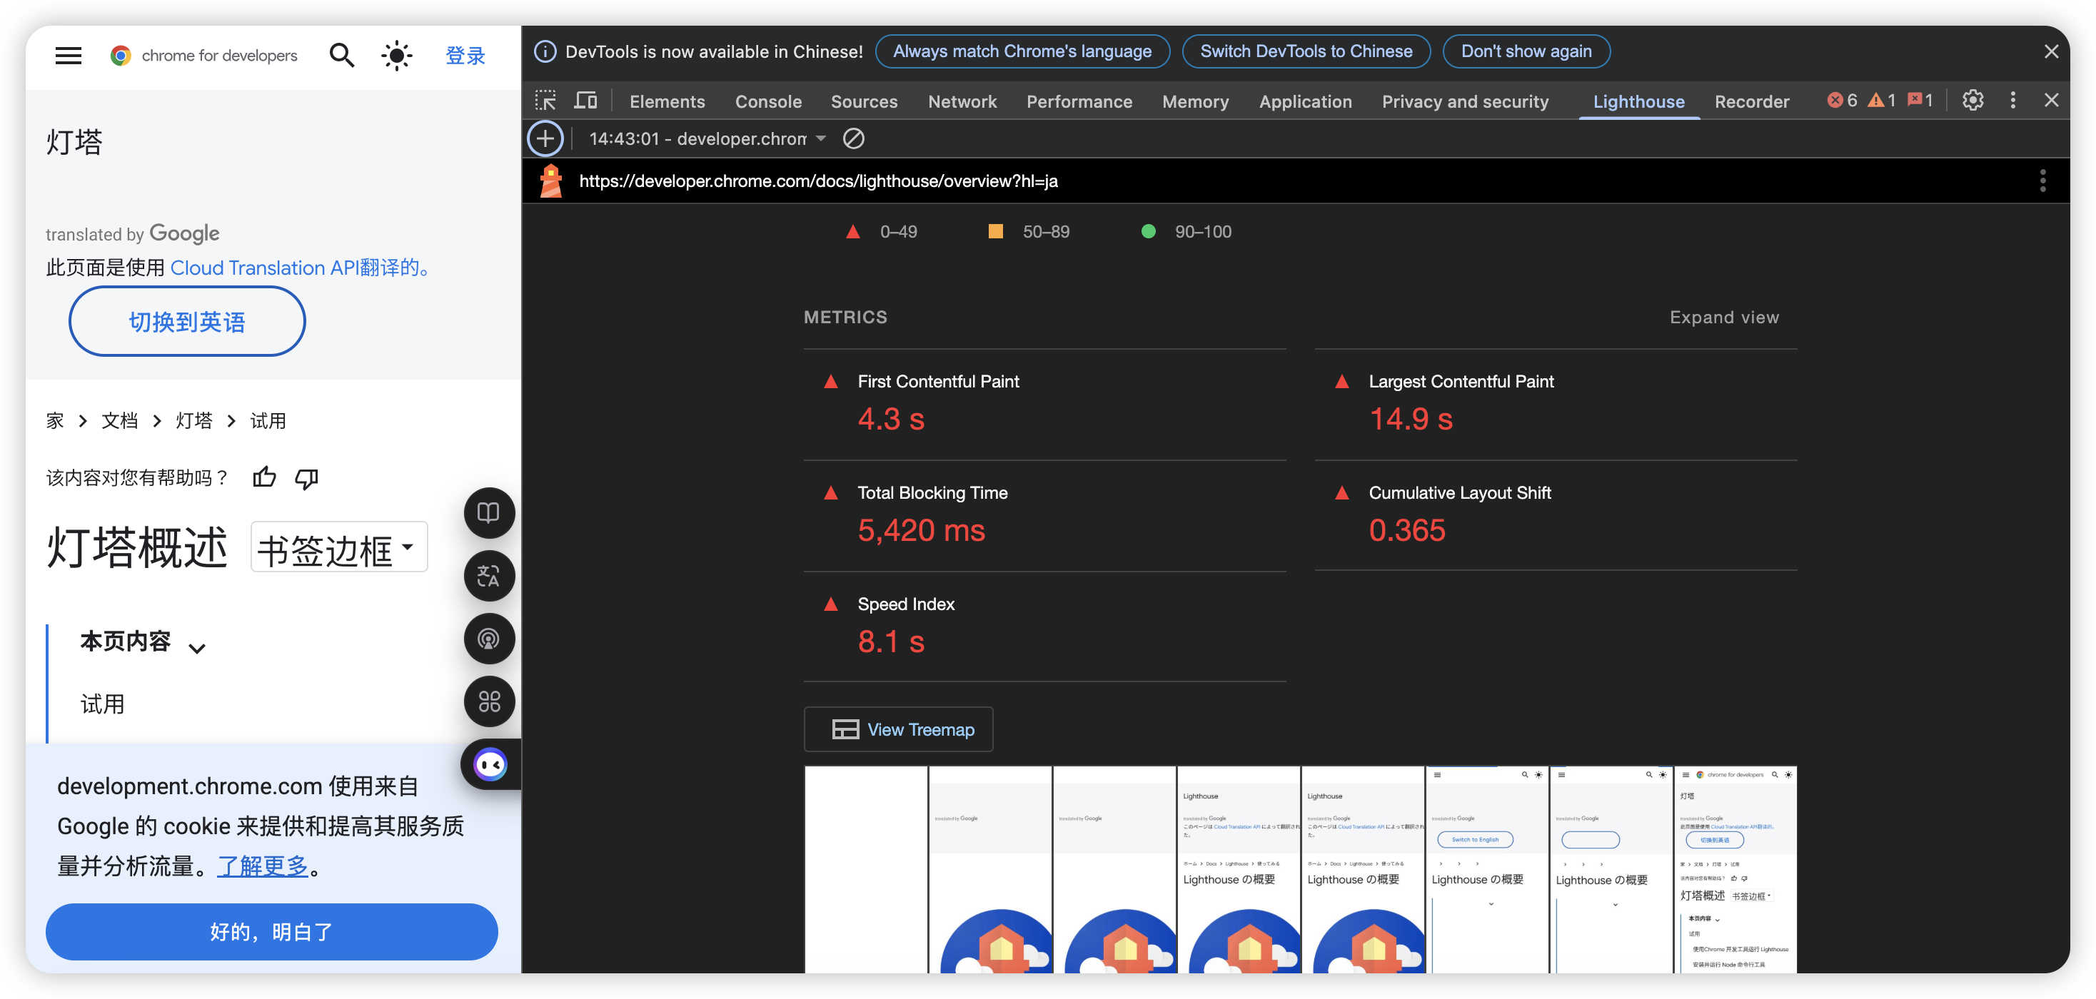Open the hamburger navigation menu
The height and width of the screenshot is (999, 2096).
(69, 56)
